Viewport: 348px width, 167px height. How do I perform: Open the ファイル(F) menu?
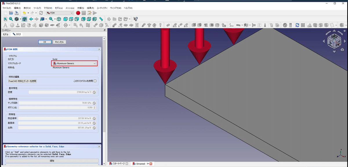click(7, 8)
